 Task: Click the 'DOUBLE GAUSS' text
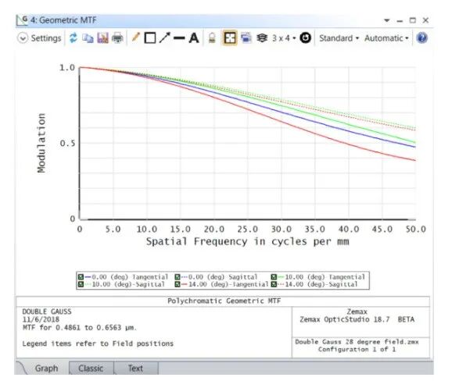click(47, 312)
